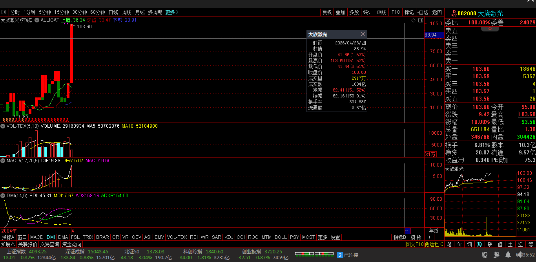Viewport: 536px width, 262px height.
Task: Click the 叠加 overlay button
Action: click(340, 12)
